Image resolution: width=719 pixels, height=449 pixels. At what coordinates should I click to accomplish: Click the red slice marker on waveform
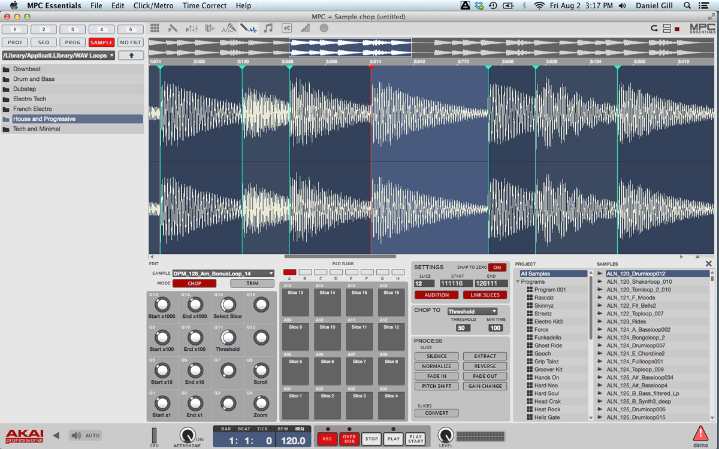pyautogui.click(x=371, y=67)
